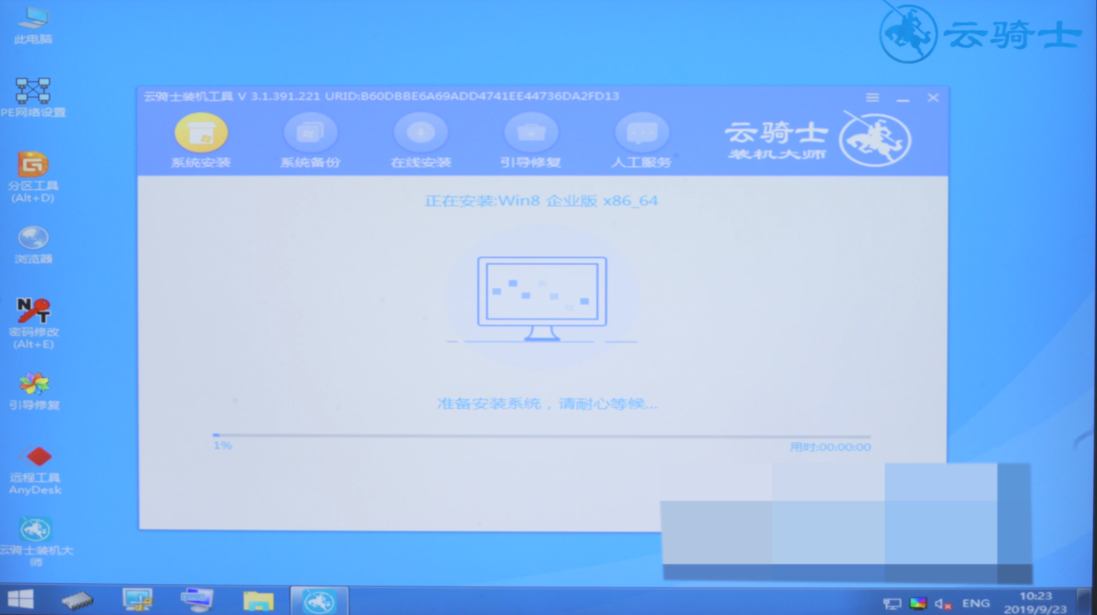Open the memory chip taskbar icon
Viewport: 1097px width, 615px height.
[x=78, y=600]
